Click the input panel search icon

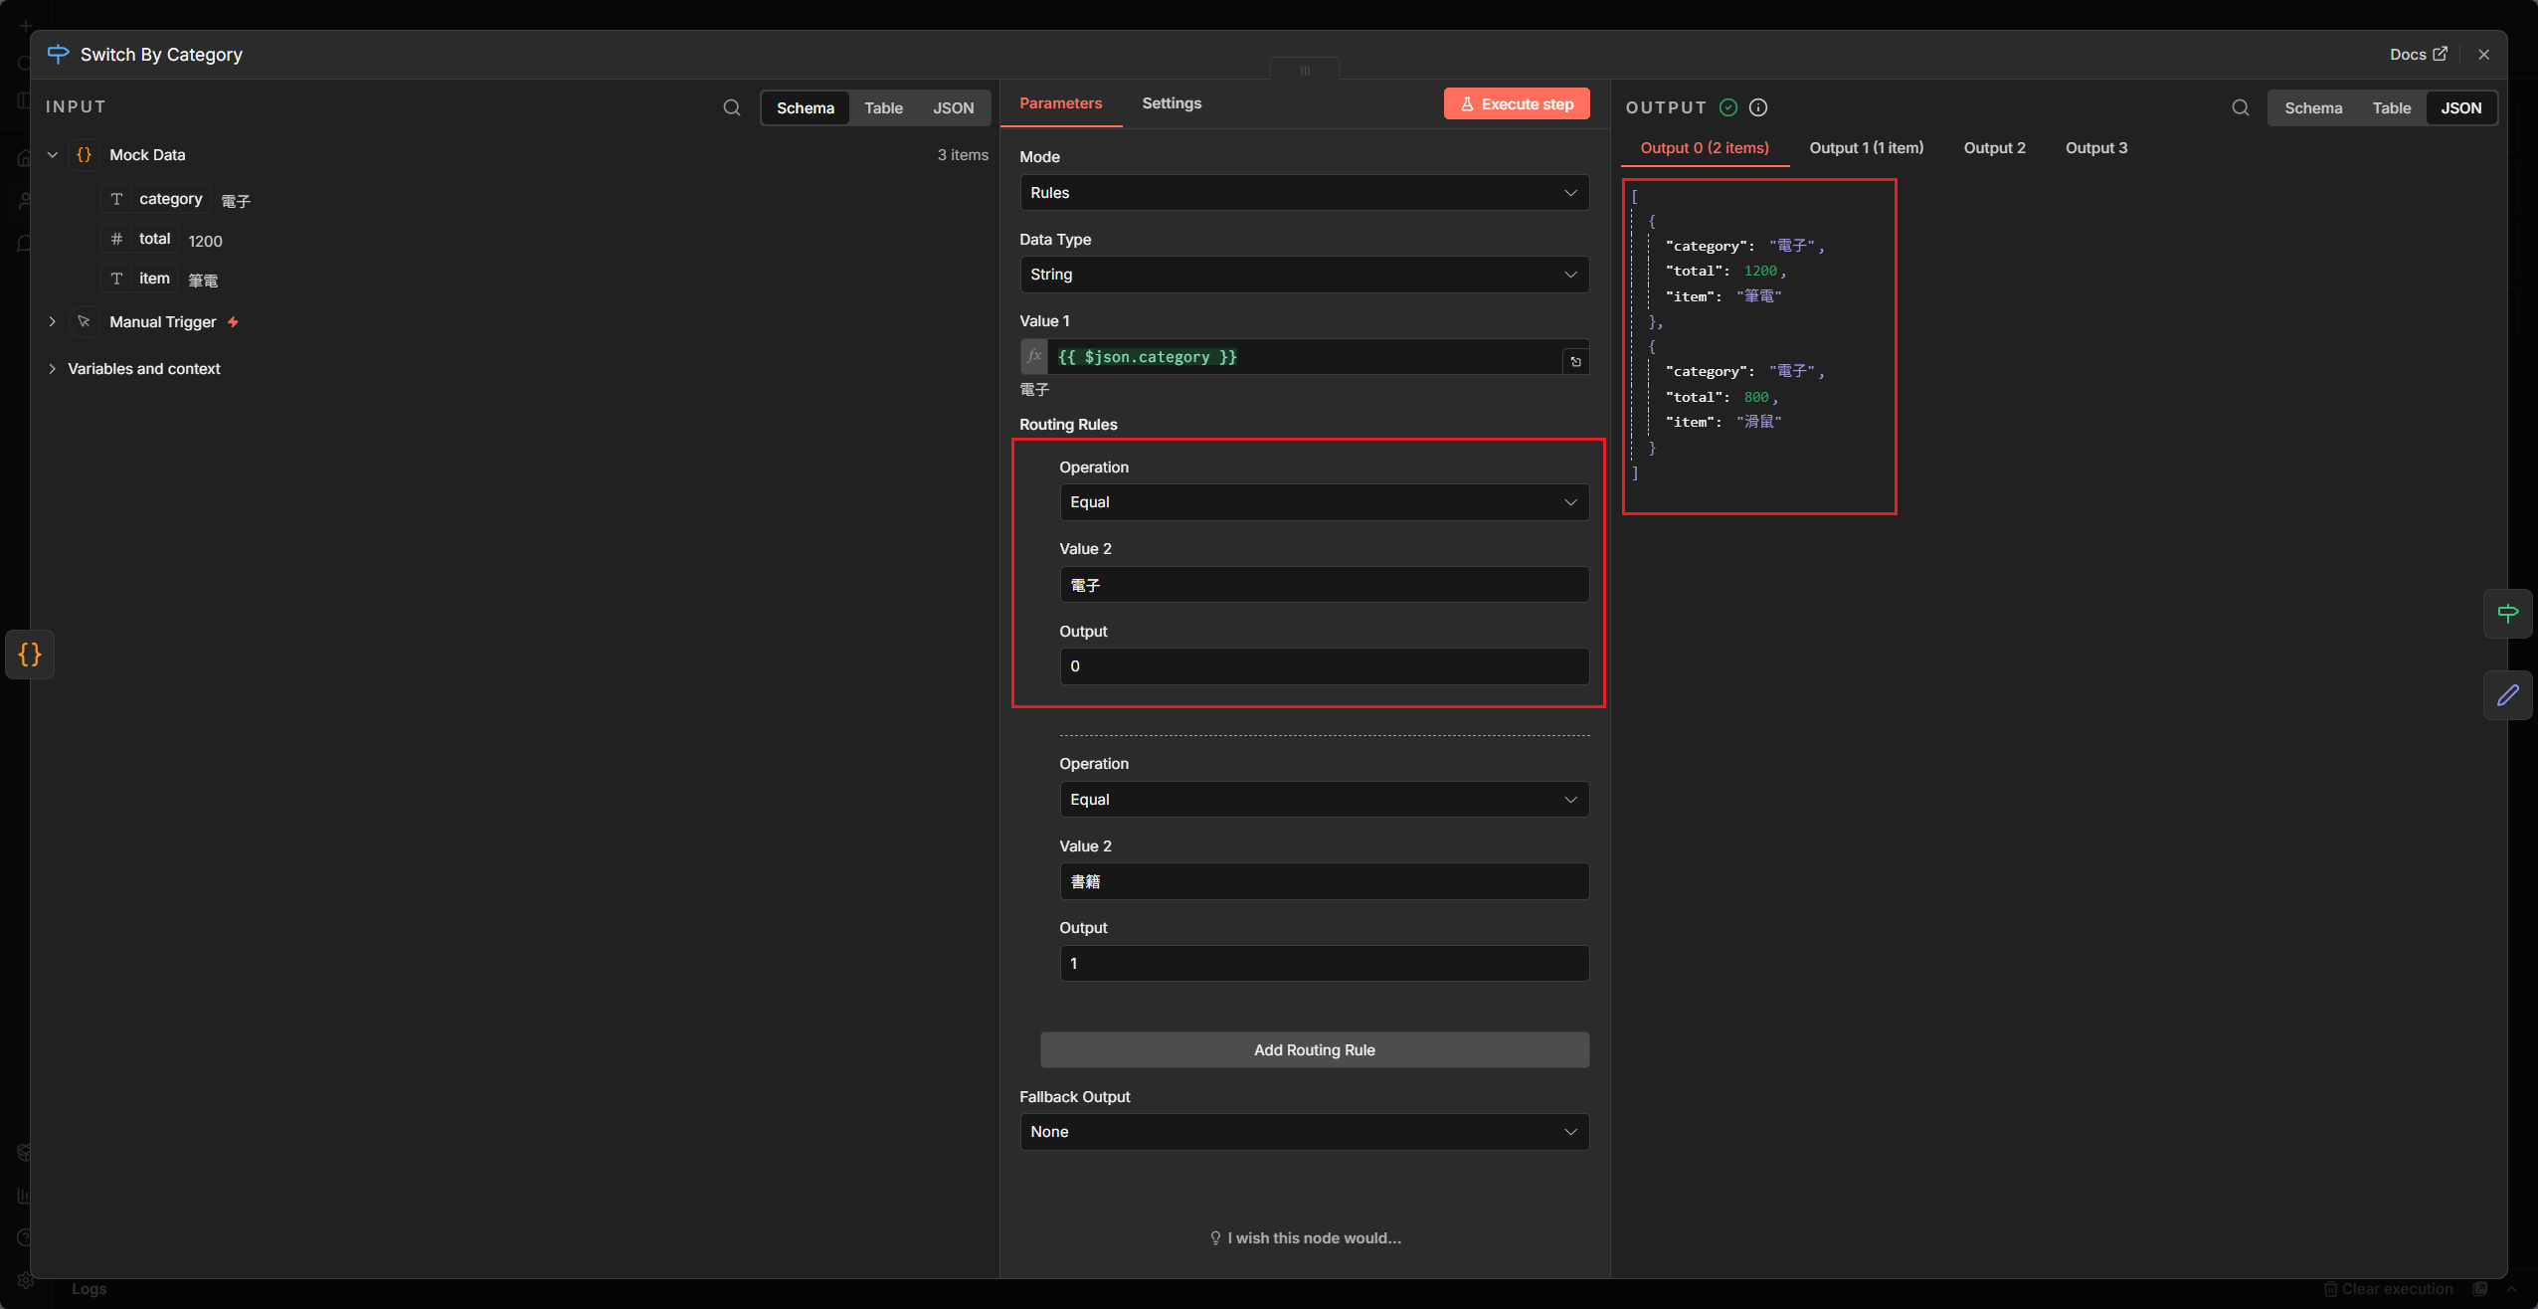(732, 107)
